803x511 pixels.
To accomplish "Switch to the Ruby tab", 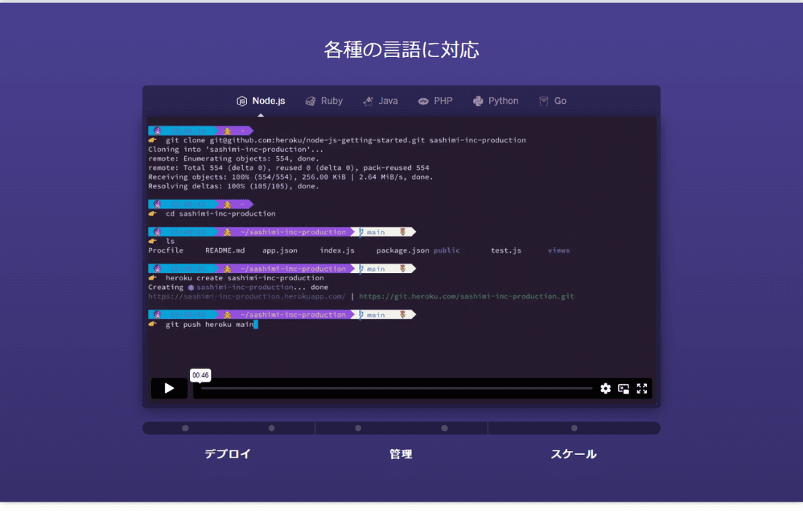I will (323, 101).
